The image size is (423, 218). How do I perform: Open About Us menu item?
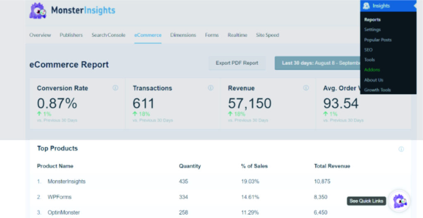pos(373,80)
